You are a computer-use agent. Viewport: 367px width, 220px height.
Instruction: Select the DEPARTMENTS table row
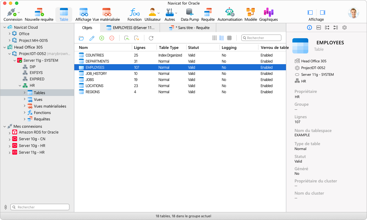pyautogui.click(x=180, y=61)
